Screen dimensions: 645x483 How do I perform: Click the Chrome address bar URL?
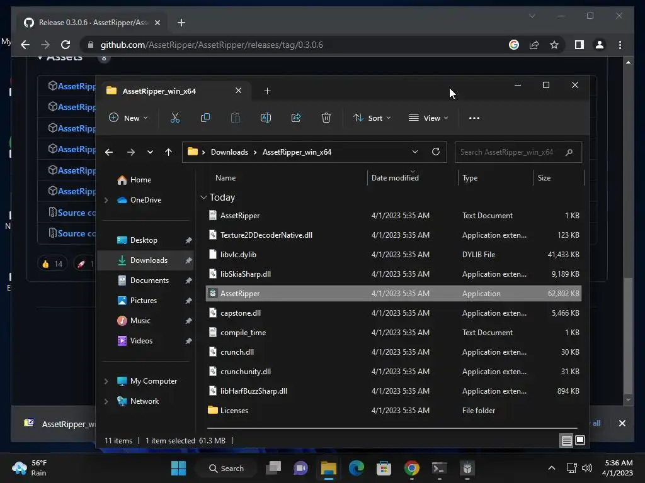click(212, 45)
